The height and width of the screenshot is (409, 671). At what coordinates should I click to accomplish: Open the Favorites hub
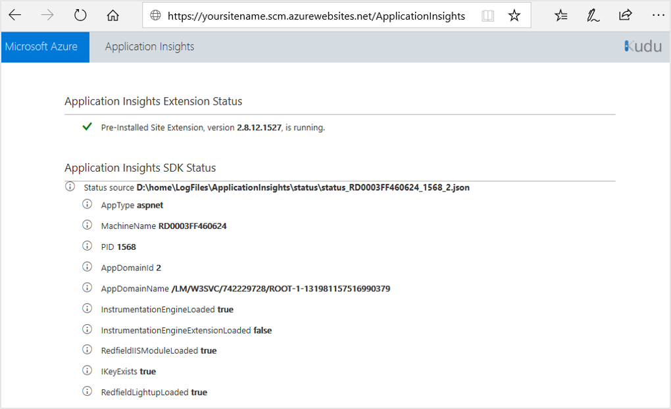coord(560,14)
